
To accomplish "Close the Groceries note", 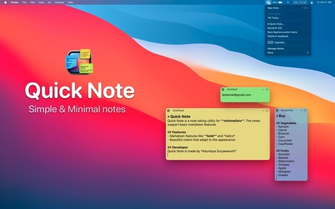I will click(x=277, y=110).
